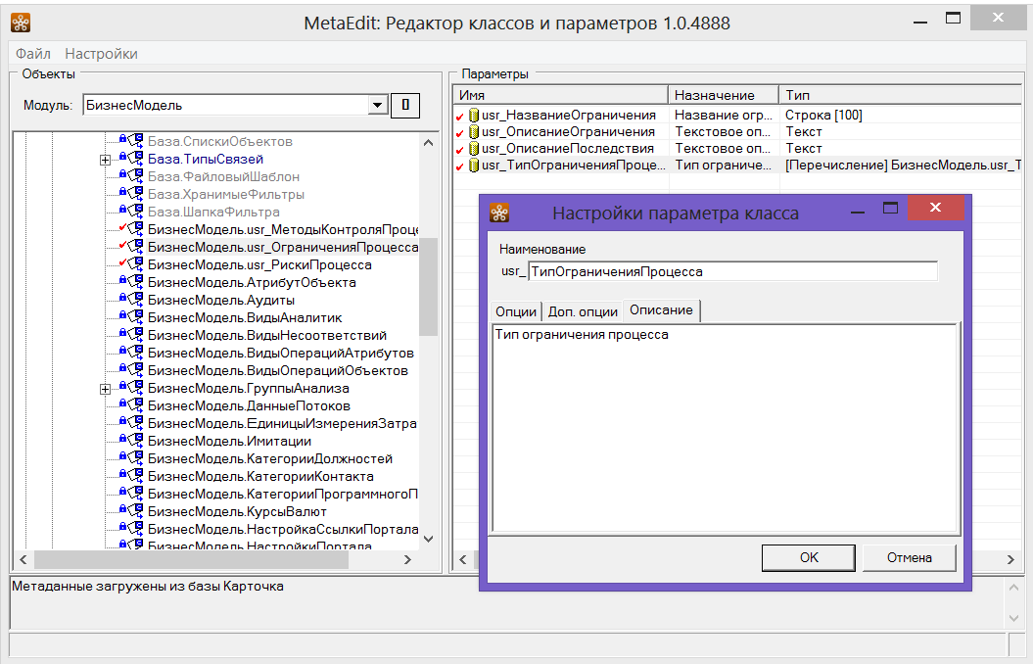Click the dialog's title bar app icon
Screen dimensions: 1033x664
click(499, 213)
